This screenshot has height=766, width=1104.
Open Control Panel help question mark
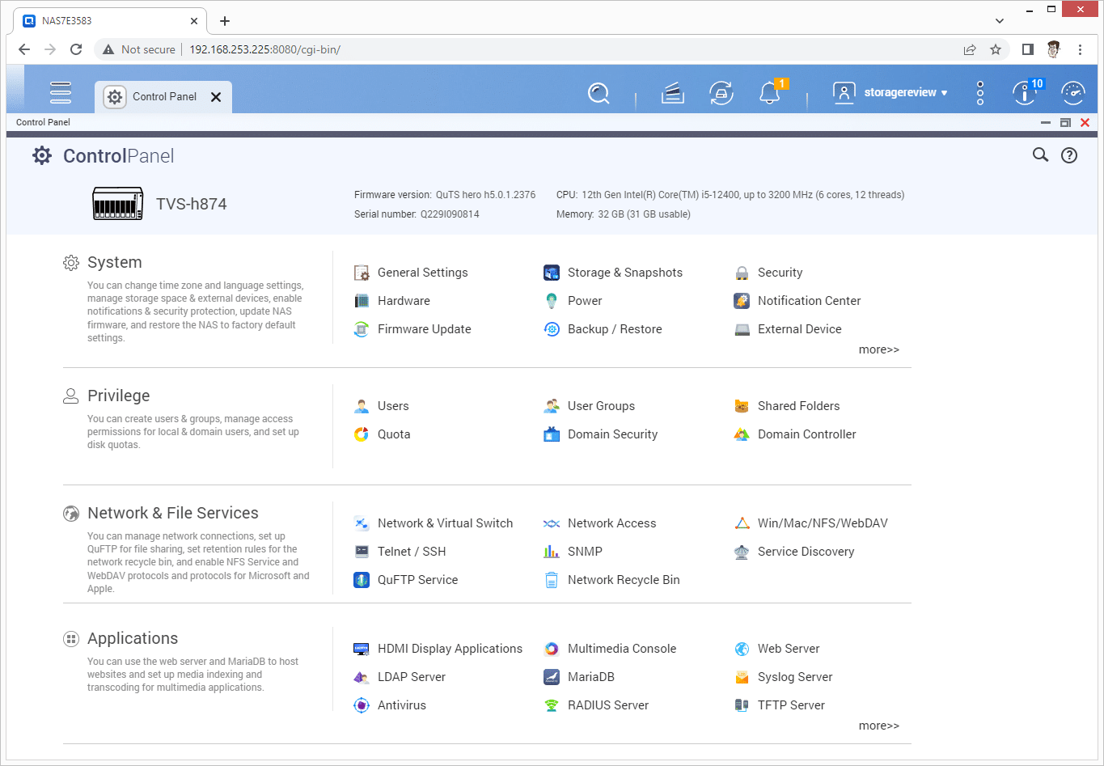point(1069,155)
